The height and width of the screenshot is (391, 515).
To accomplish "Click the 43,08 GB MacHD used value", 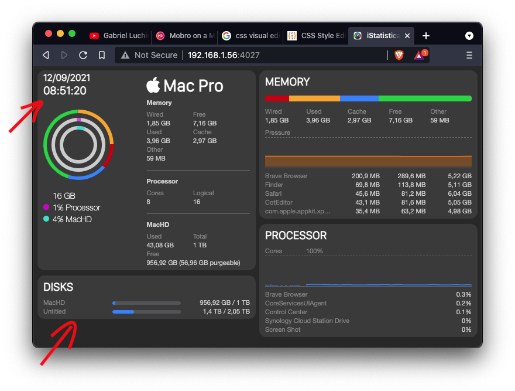I will click(x=160, y=245).
